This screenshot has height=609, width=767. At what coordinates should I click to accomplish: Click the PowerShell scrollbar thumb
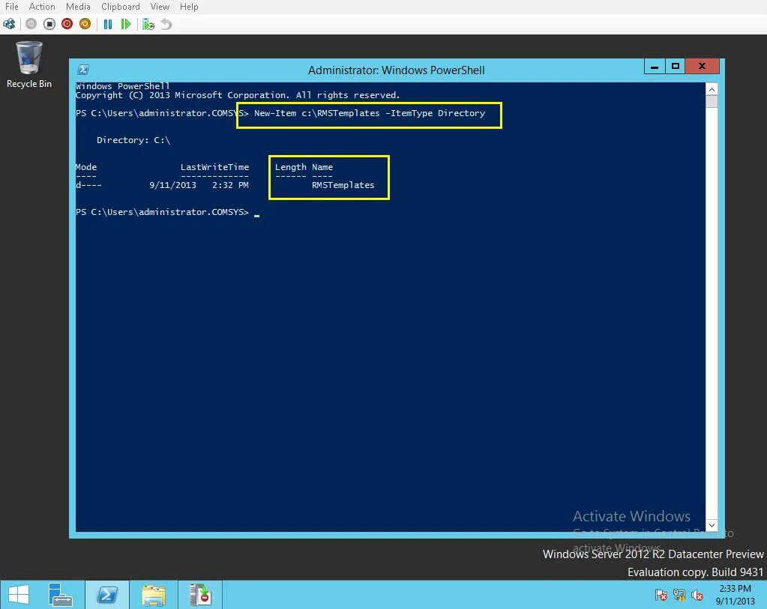pos(712,101)
